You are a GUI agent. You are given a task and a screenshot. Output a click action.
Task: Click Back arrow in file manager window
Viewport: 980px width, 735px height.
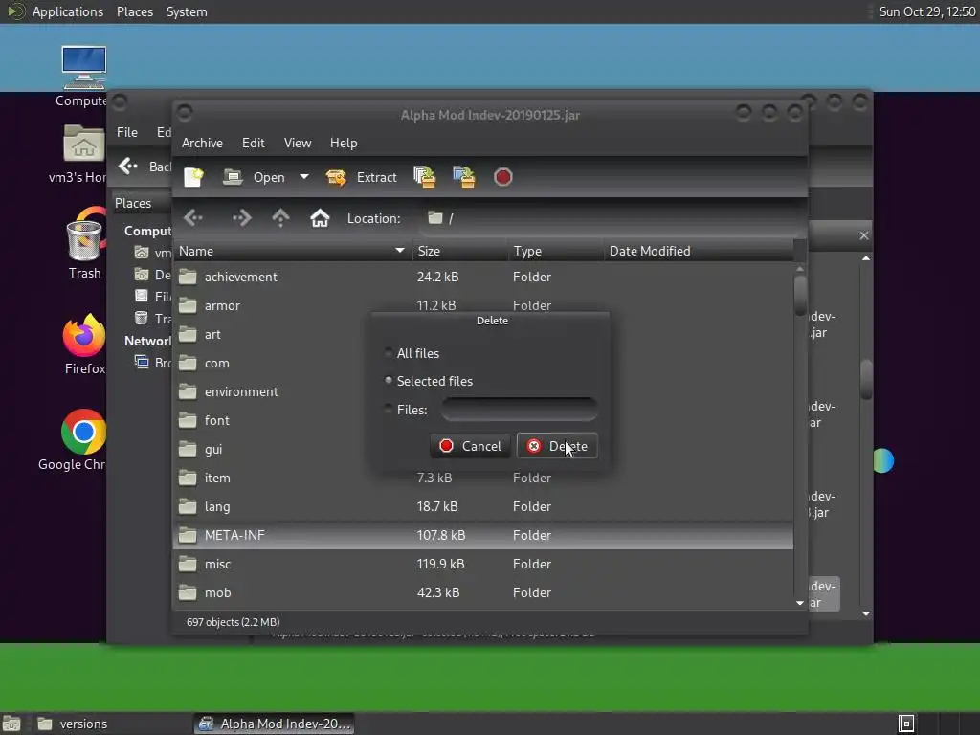127,167
